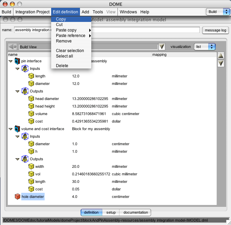Choose Delete from the menu
The width and height of the screenshot is (231, 225).
click(x=71, y=65)
